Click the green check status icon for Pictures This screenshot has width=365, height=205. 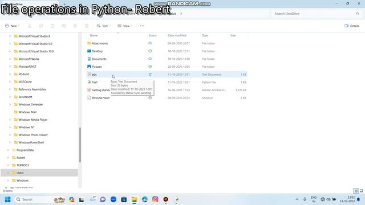tap(150, 67)
